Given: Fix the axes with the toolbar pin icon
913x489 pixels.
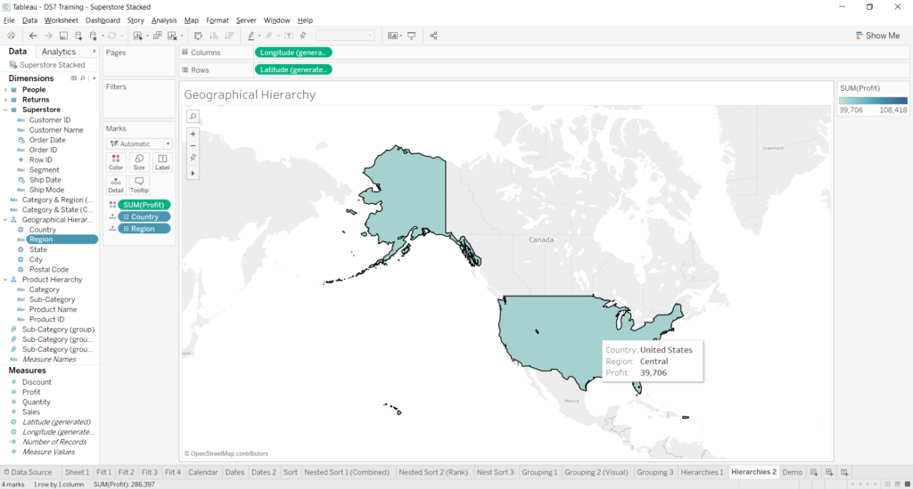Looking at the screenshot, I should click(x=303, y=36).
